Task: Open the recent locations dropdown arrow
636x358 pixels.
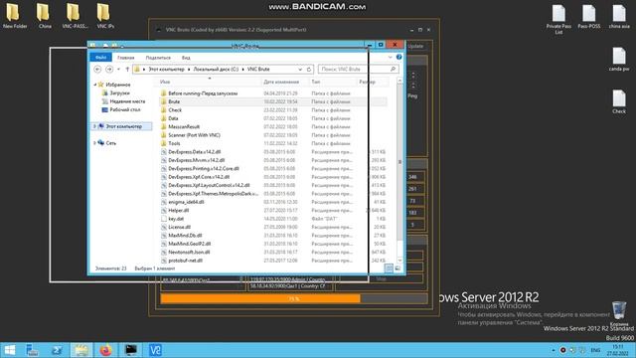Action: tap(118, 70)
